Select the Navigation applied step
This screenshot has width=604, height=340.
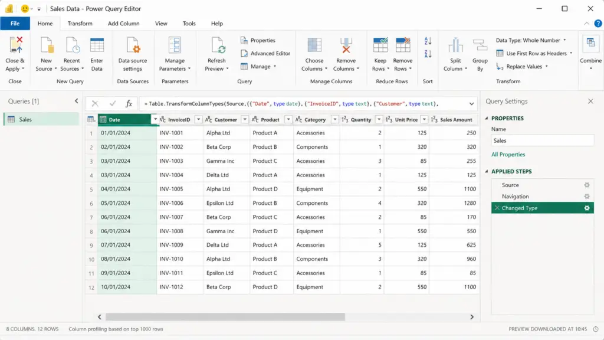click(x=543, y=196)
